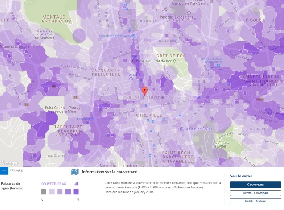Click the FERMER label to close the panel
Viewport: 284px width, 210px height.
pos(16,171)
